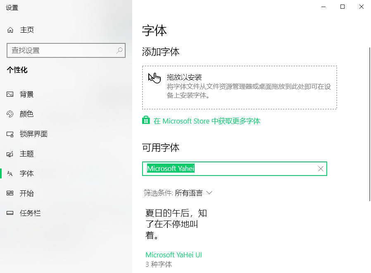Open the Microsoft YaHei UI font entry
The width and height of the screenshot is (371, 273).
174,255
